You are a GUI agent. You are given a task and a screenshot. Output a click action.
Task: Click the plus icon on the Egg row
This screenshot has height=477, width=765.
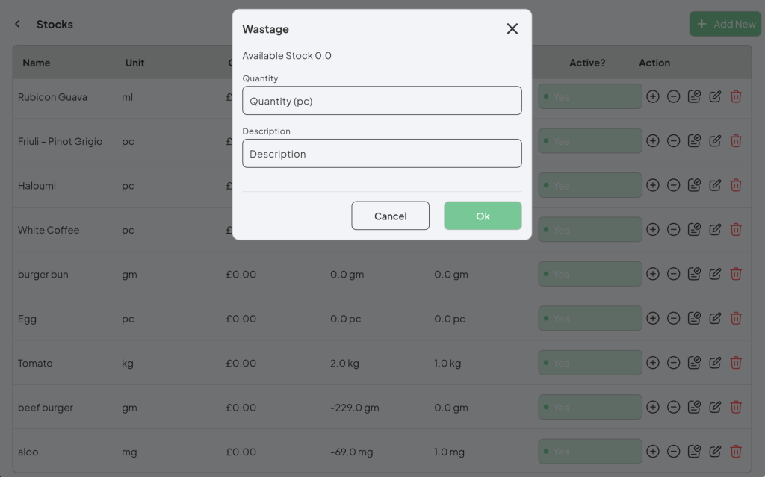652,318
